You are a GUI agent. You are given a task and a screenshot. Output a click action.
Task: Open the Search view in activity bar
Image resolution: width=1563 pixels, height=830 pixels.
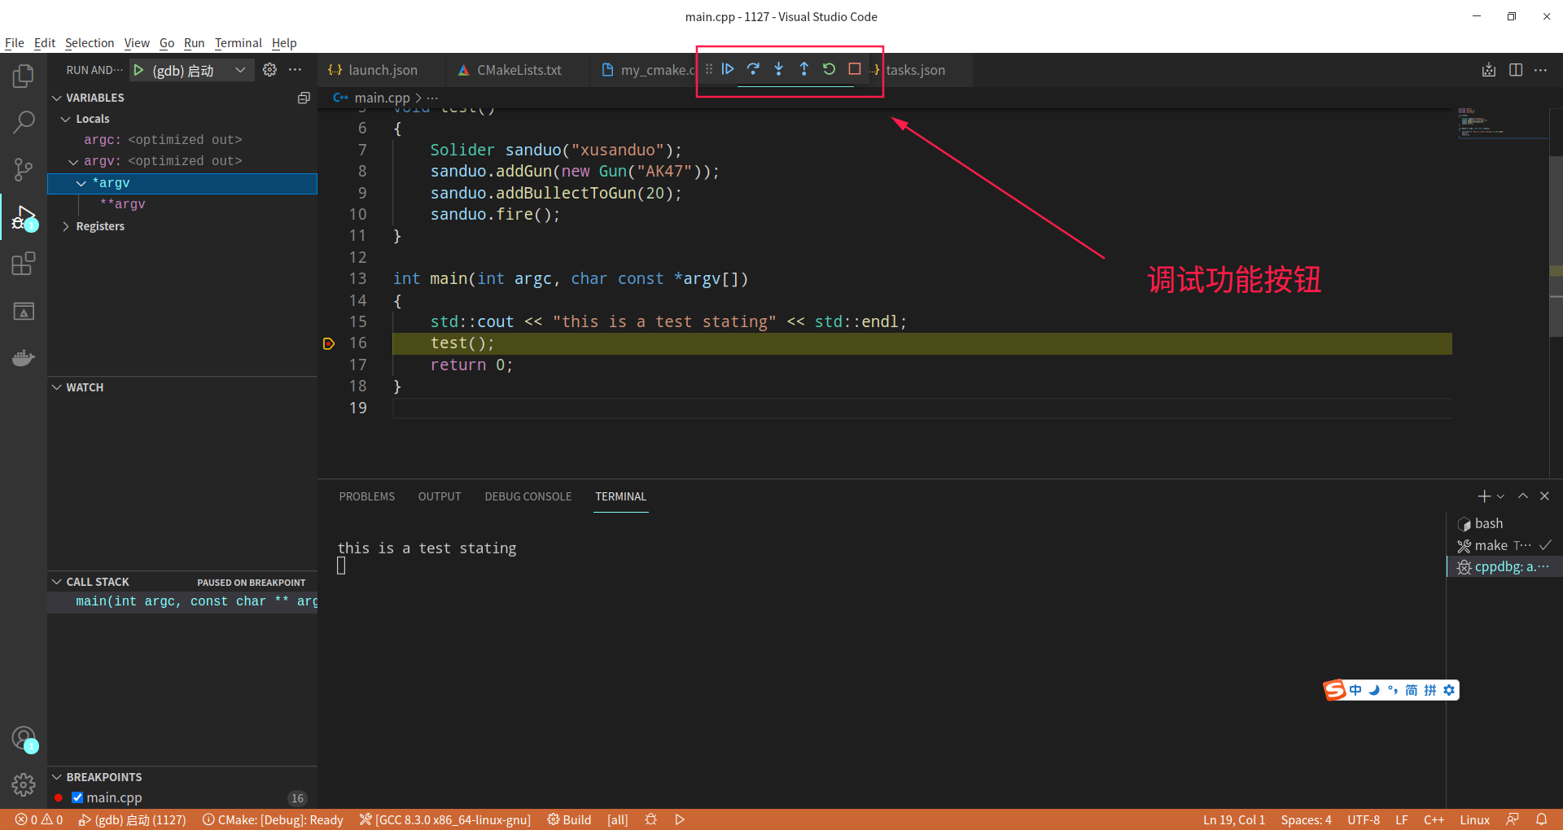click(x=24, y=123)
